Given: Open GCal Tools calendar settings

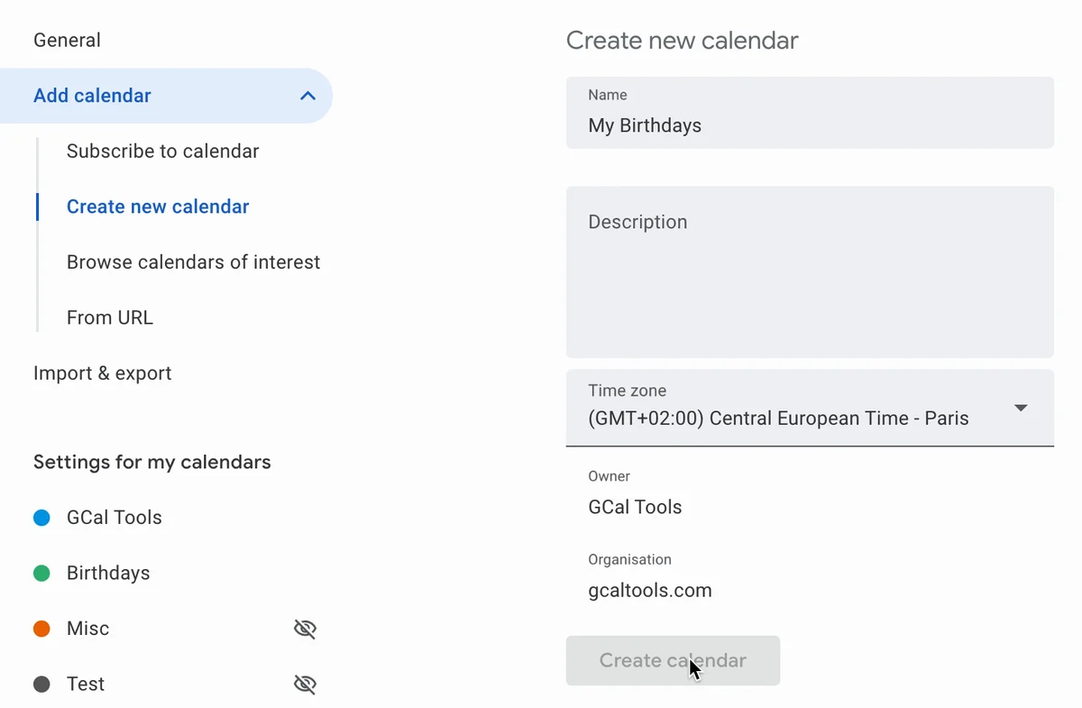Looking at the screenshot, I should pos(114,518).
